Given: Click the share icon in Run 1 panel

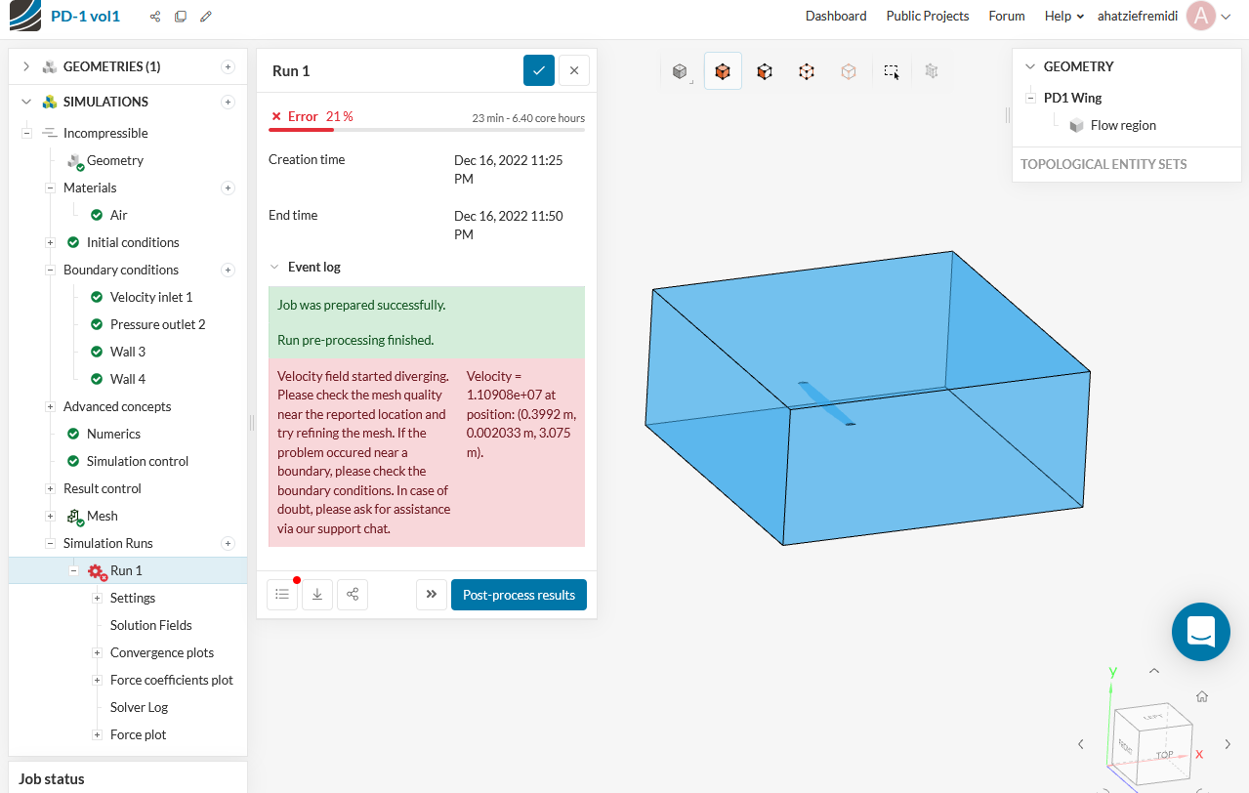Looking at the screenshot, I should (352, 594).
